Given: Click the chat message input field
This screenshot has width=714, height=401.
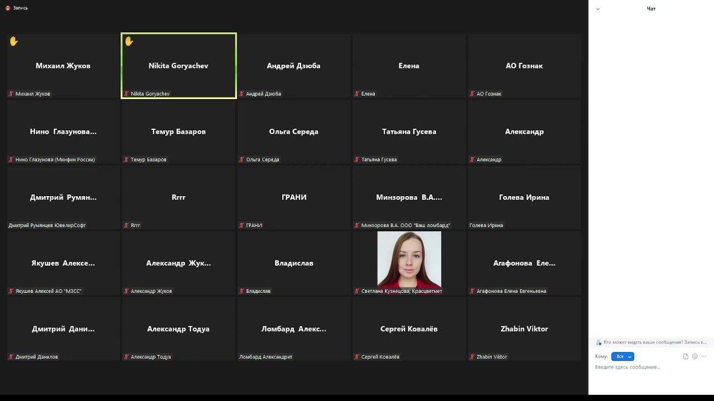Looking at the screenshot, I should click(x=651, y=368).
